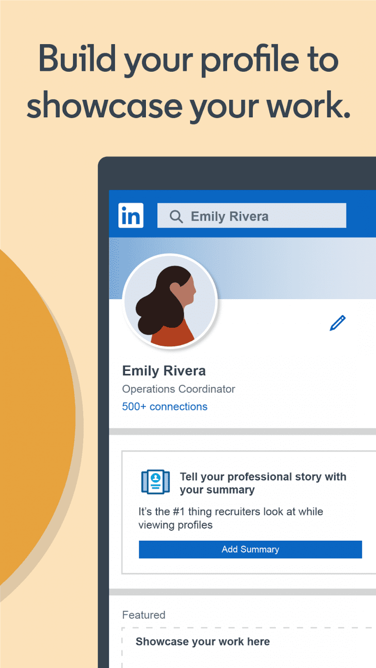Click the Tell your professional story heading
376x668 pixels.
coord(263,483)
